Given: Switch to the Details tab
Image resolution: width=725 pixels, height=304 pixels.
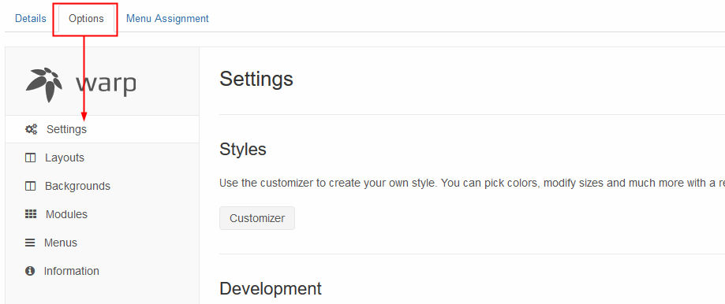Looking at the screenshot, I should tap(31, 18).
